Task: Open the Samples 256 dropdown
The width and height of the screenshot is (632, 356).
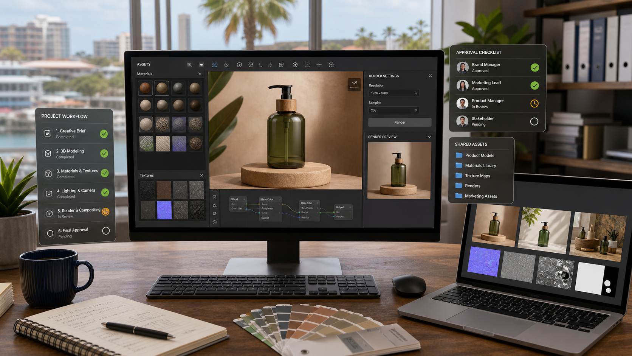Action: pos(393,110)
